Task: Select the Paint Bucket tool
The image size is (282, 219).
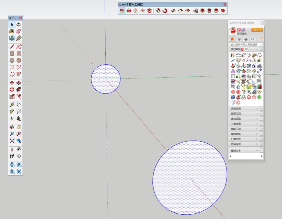Action: click(x=12, y=31)
